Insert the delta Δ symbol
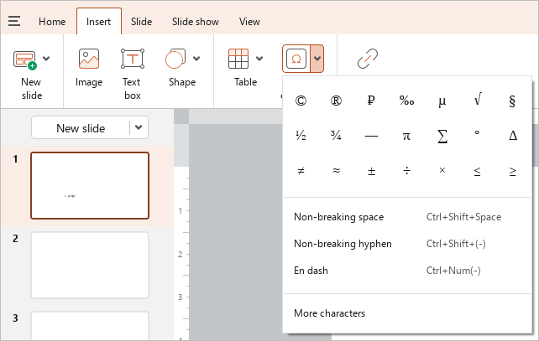Image resolution: width=539 pixels, height=341 pixels. point(512,136)
